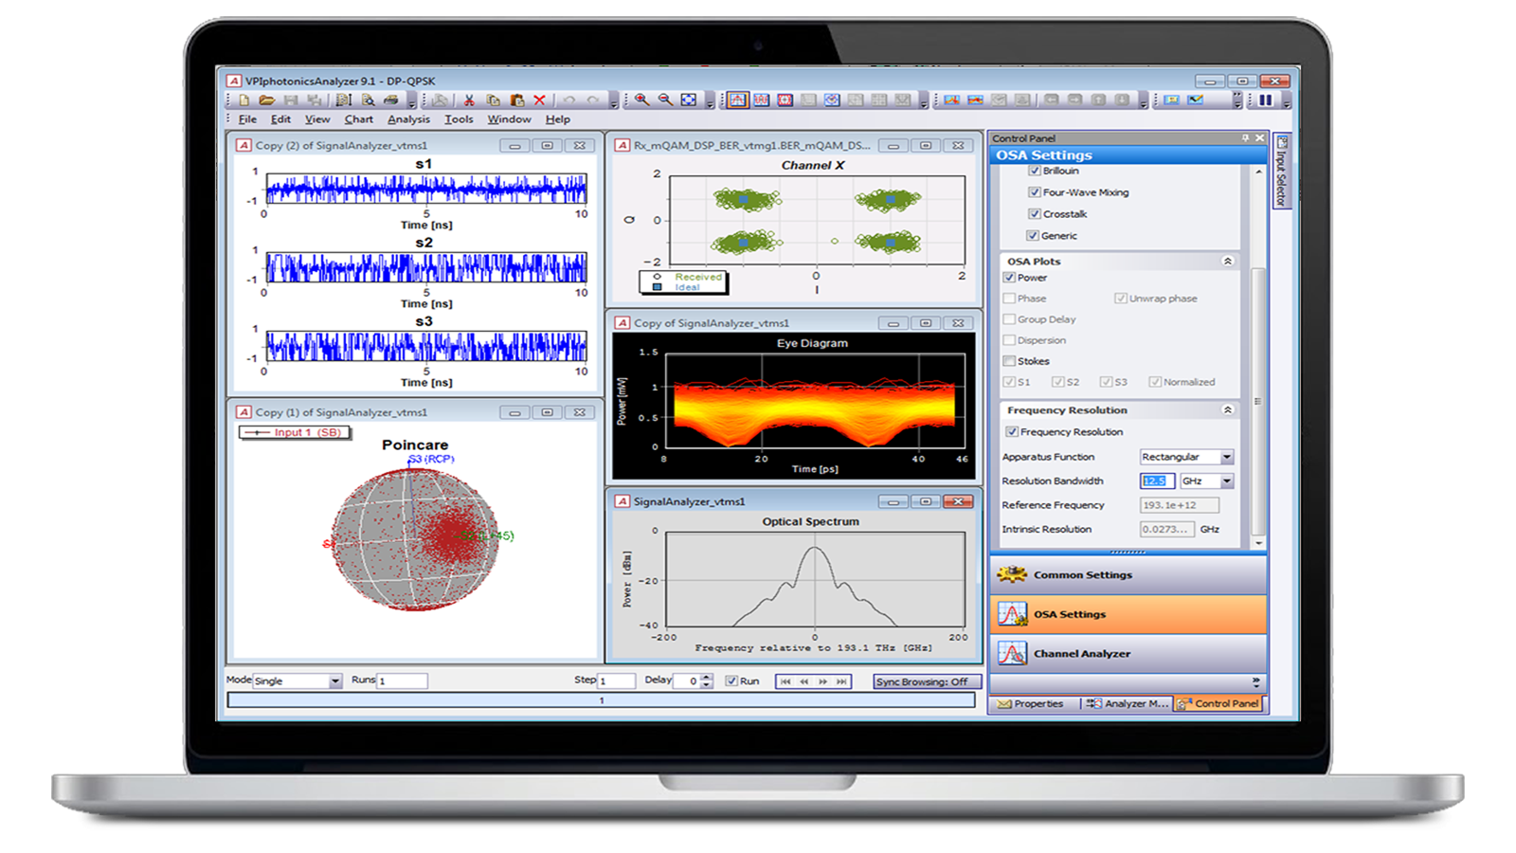Viewport: 1516px width, 853px height.
Task: Click the pause toolbar icon
Action: [x=1265, y=100]
